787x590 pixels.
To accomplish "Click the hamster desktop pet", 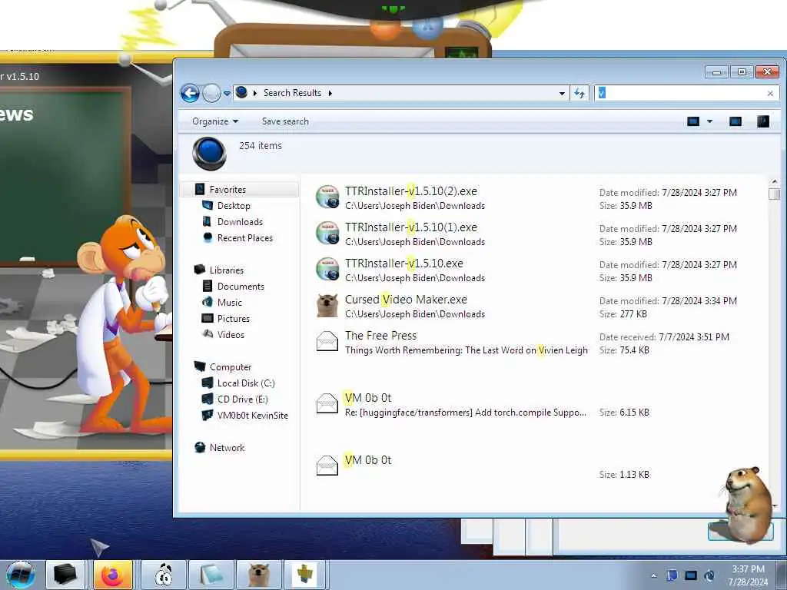I will coord(748,504).
